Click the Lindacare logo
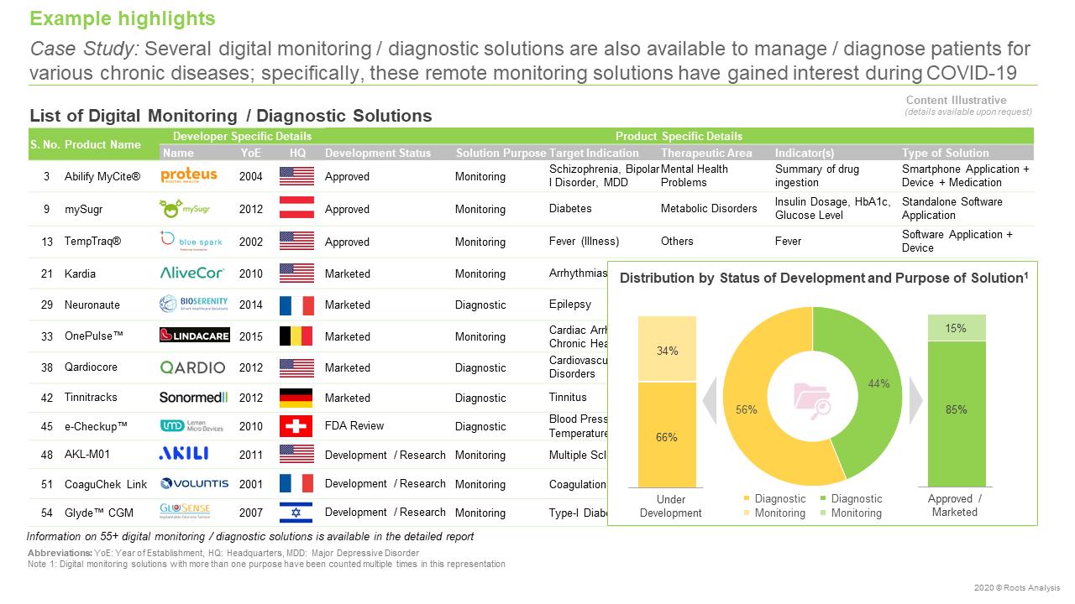Screen dimensions: 1075x604 (195, 336)
